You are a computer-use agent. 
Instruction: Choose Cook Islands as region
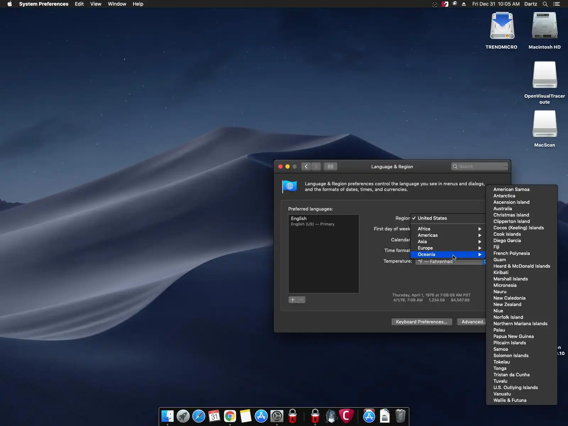521,234
